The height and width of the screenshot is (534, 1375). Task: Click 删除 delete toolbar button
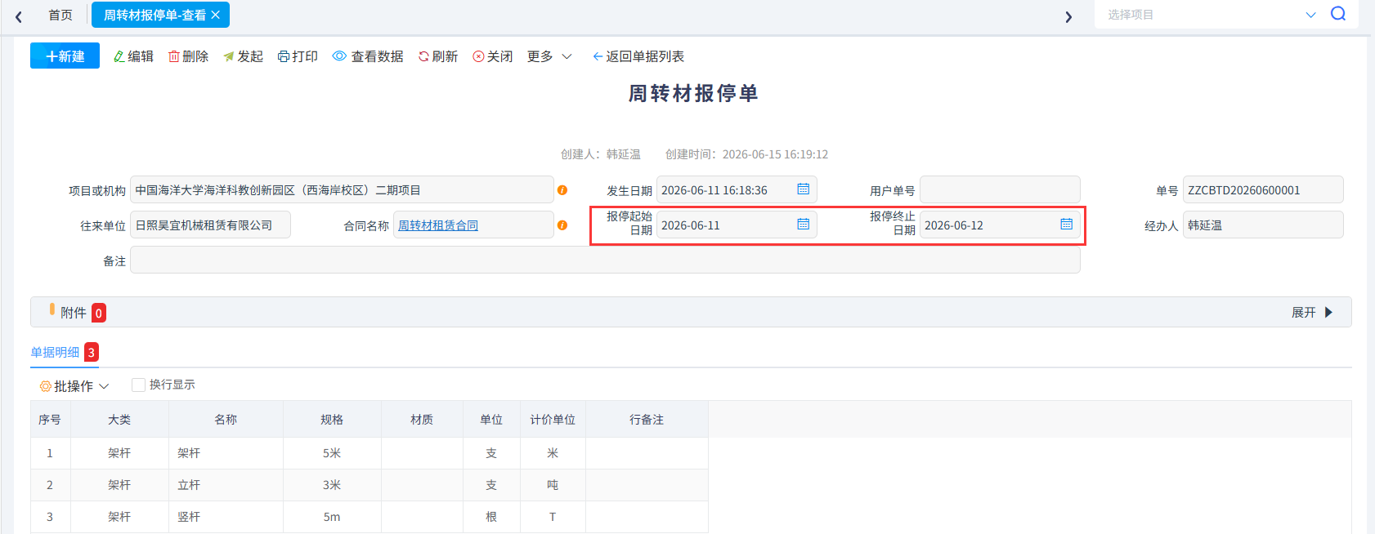coord(188,56)
